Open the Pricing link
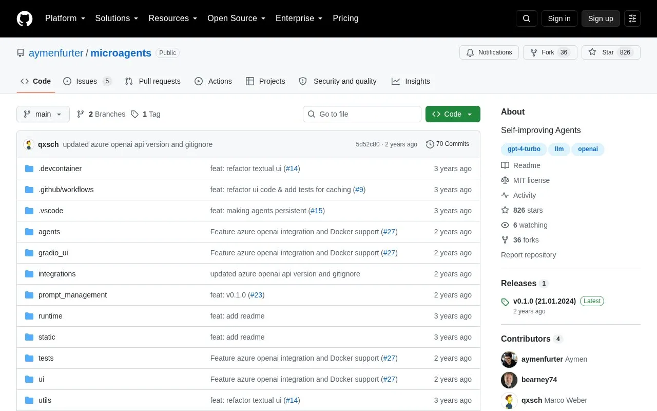Viewport: 657px width, 411px height. (345, 18)
